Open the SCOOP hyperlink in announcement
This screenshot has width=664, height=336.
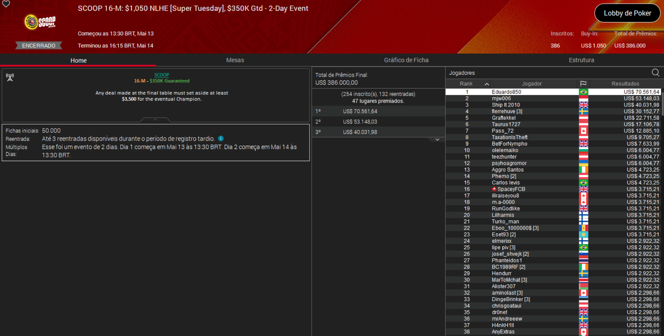click(x=162, y=75)
